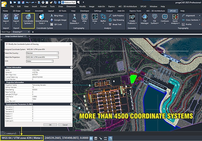The height and width of the screenshot is (141, 202).
Task: Collapse Transformation Parameters To WGS section
Action: (x=71, y=104)
